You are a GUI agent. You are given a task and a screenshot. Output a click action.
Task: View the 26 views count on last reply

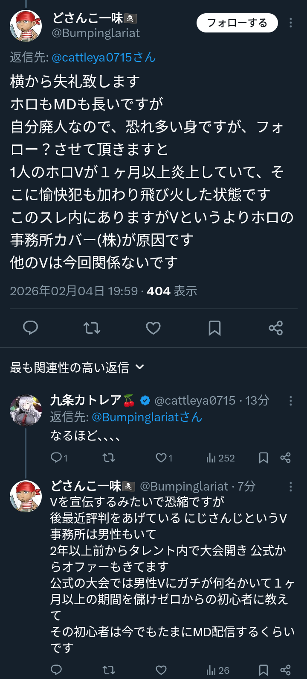click(218, 670)
